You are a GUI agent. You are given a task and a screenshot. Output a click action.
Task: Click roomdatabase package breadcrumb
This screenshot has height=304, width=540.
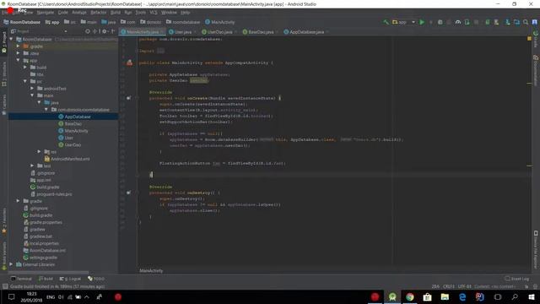point(183,22)
